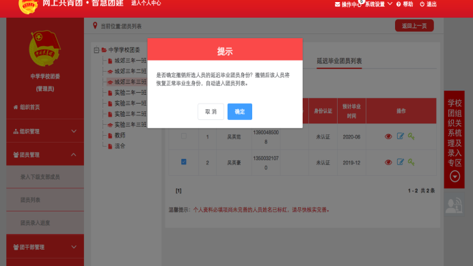
Task: Confirm the dialog with 确定 button
Action: [x=239, y=112]
